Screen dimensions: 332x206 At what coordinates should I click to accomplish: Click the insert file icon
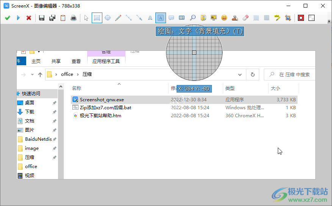click(x=203, y=18)
